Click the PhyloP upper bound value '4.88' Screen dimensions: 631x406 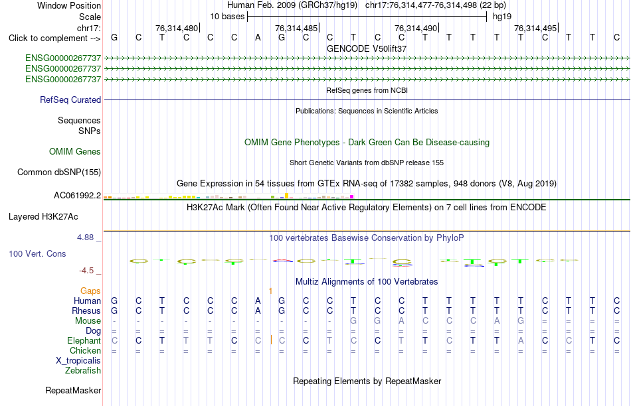[x=85, y=237]
